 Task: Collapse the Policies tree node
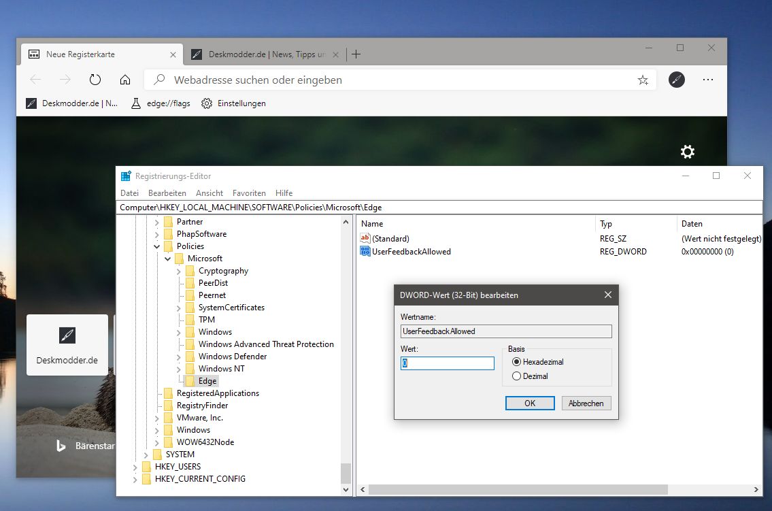point(157,246)
